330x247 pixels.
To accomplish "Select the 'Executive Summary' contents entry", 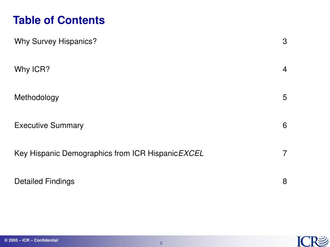I will (x=49, y=125).
